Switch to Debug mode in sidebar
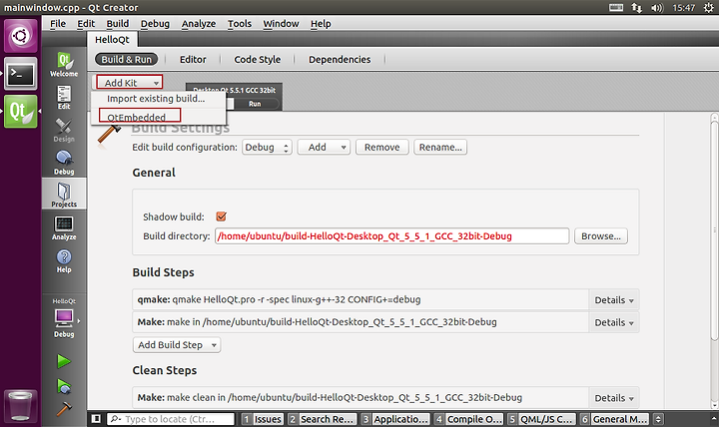719x427 pixels. (64, 163)
